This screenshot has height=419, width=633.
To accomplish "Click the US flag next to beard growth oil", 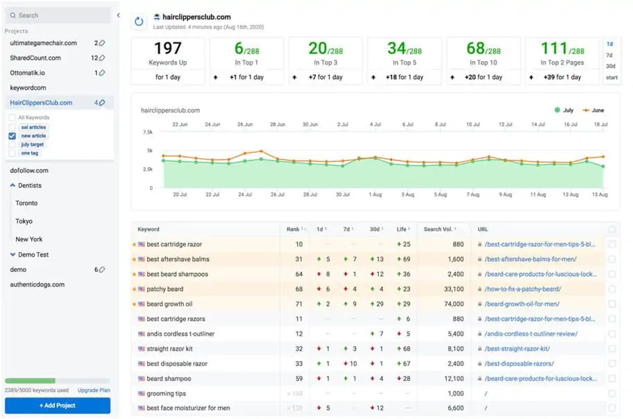I will 142,305.
